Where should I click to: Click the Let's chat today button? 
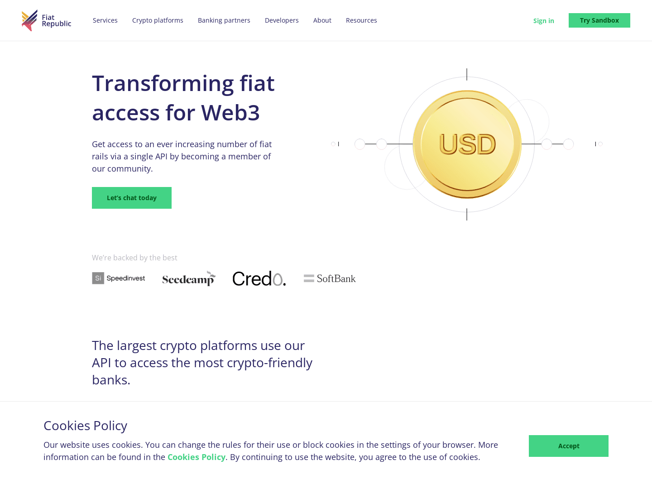point(131,198)
